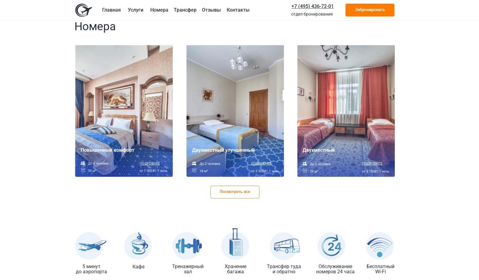Click the coffee cup Кафе icon
Image resolution: width=479 pixels, height=280 pixels.
[138, 246]
